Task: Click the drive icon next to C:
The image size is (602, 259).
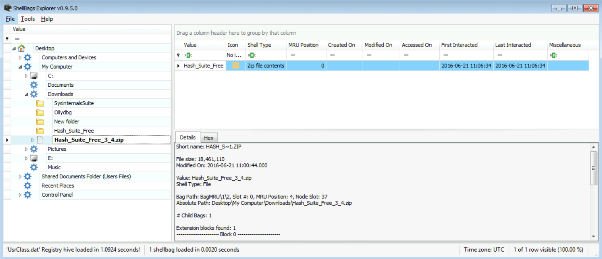Action: point(34,76)
